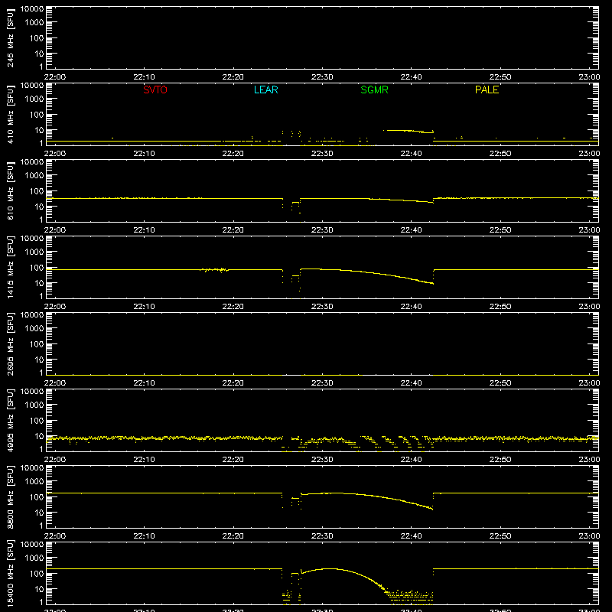Select the 410 MHz [SFU] axis label
Image resolution: width=612 pixels, height=612 pixels.
click(10, 114)
